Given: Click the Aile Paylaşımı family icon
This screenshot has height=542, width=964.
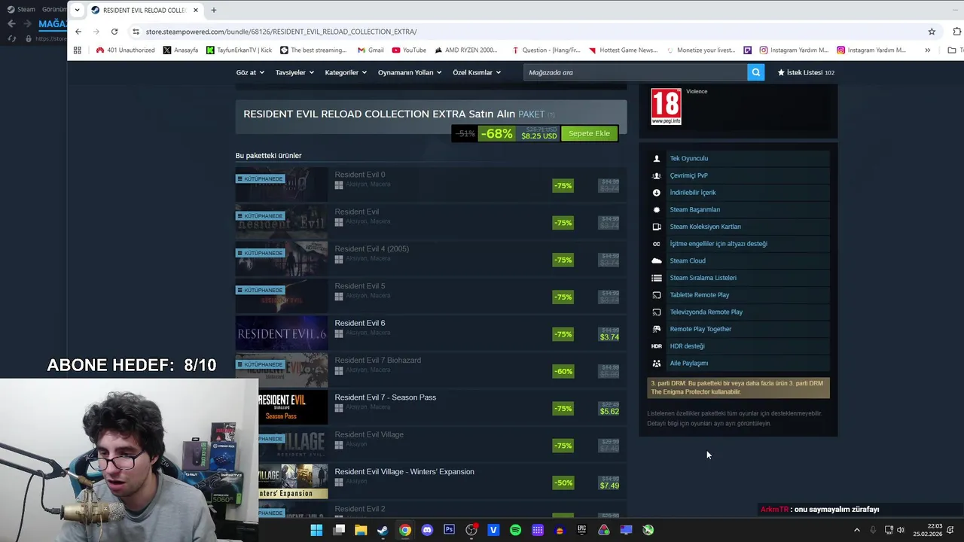Looking at the screenshot, I should (657, 363).
